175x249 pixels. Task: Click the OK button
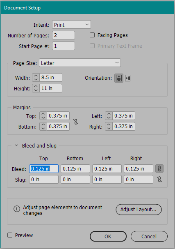tap(108, 236)
